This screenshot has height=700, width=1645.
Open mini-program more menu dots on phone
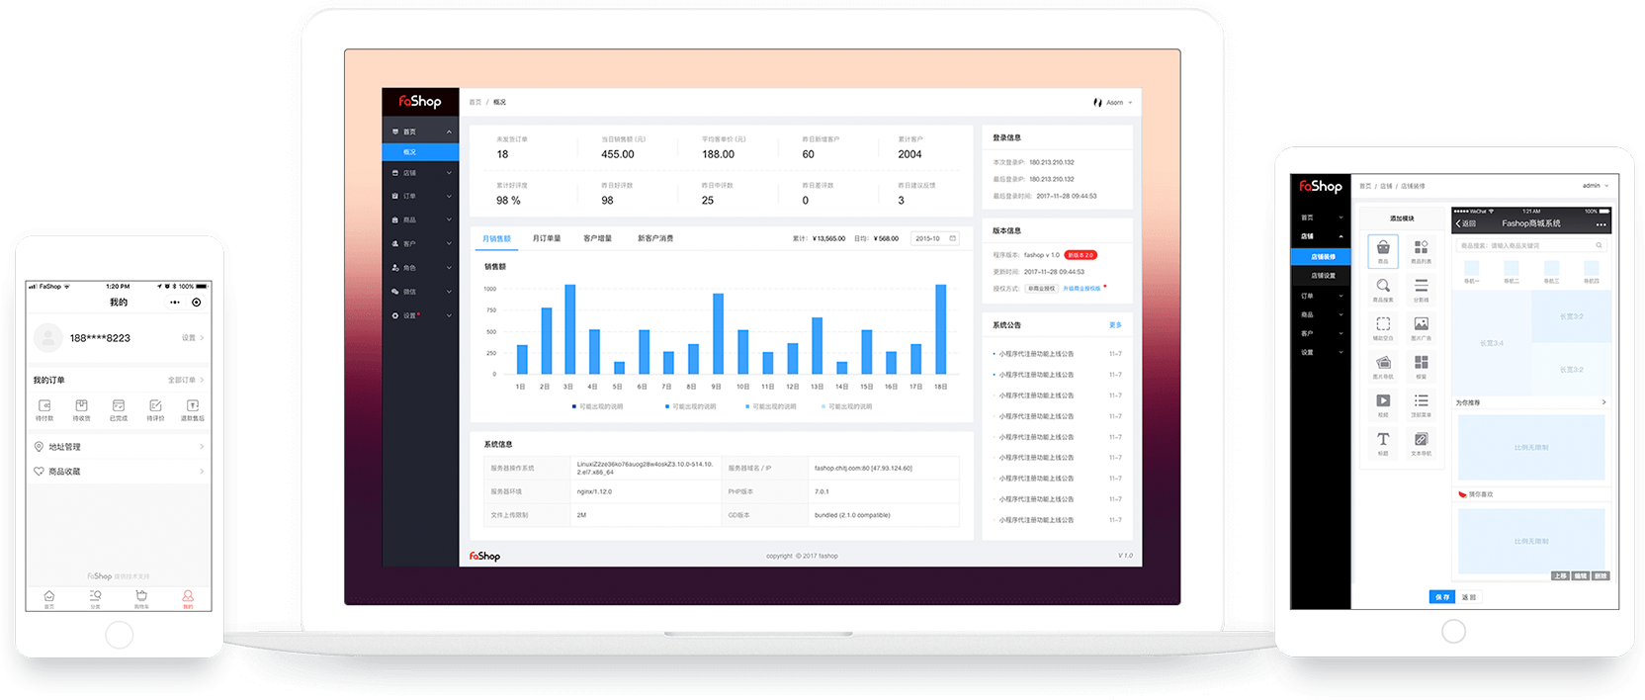click(x=175, y=303)
